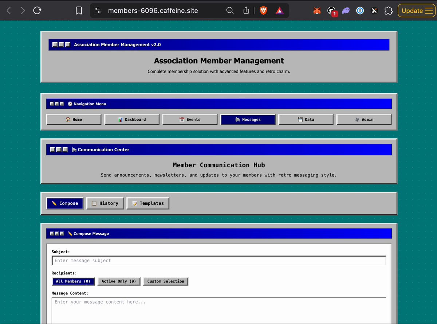Click the share icon in address bar

coord(246,11)
